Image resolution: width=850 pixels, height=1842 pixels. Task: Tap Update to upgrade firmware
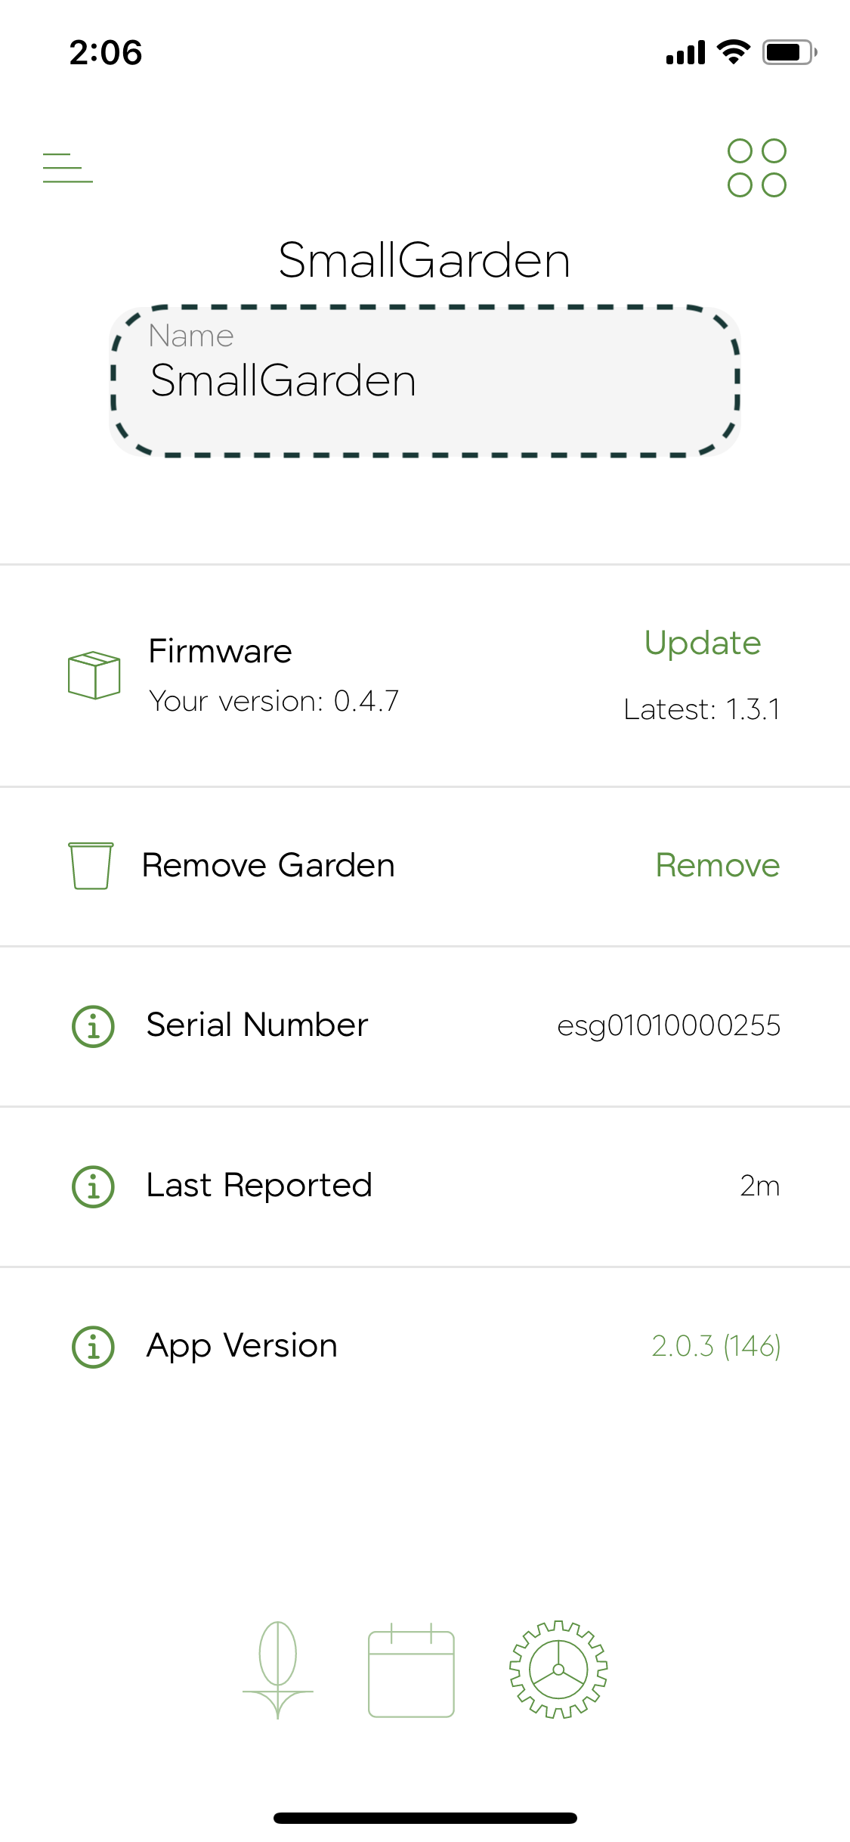[703, 643]
